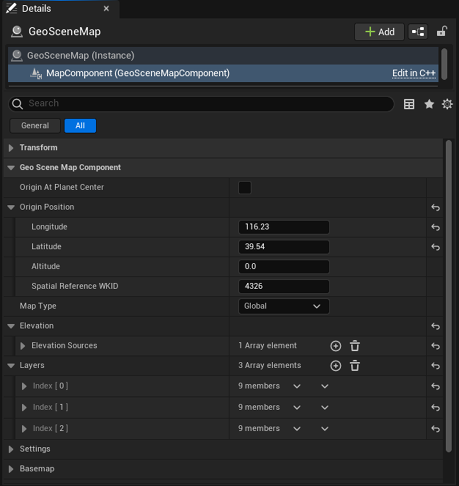Open the Edit in C++ link

414,73
